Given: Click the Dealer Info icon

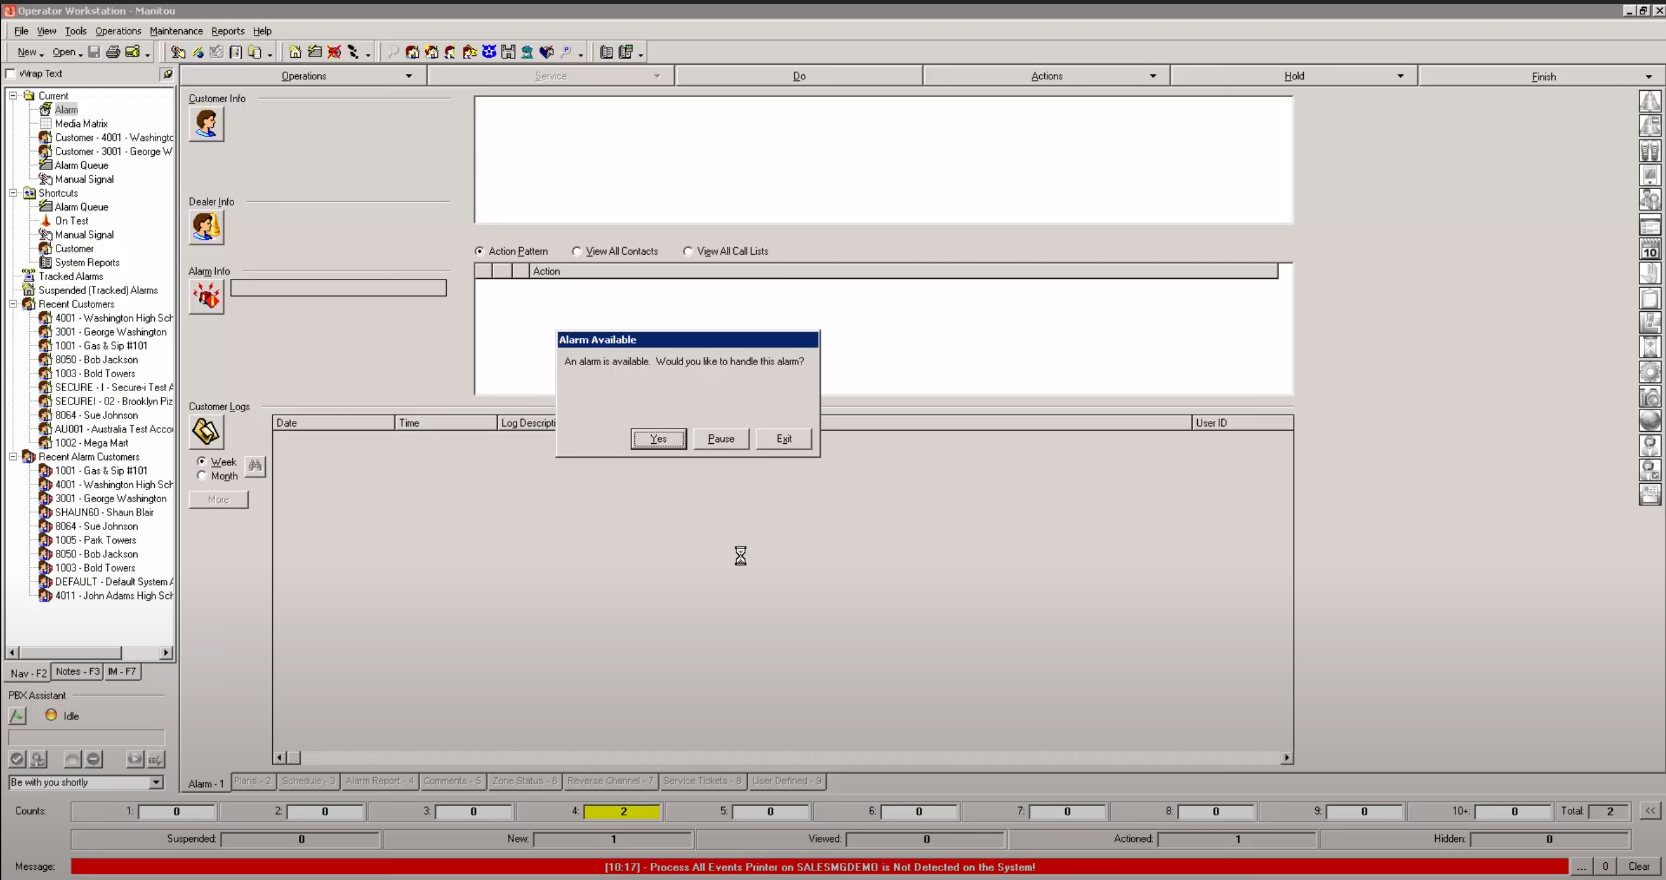Looking at the screenshot, I should (206, 227).
